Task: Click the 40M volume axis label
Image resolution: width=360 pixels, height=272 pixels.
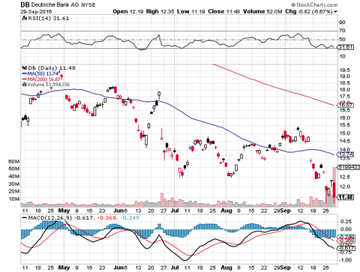Action: click(14, 177)
